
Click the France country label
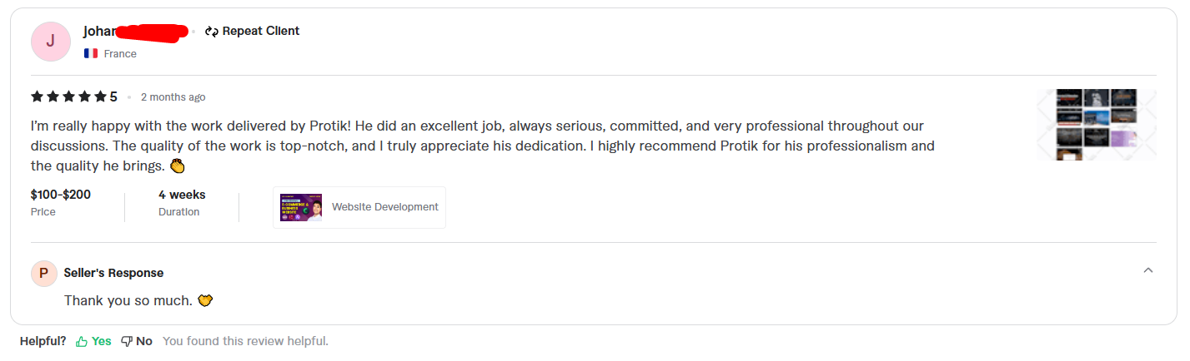[x=120, y=53]
